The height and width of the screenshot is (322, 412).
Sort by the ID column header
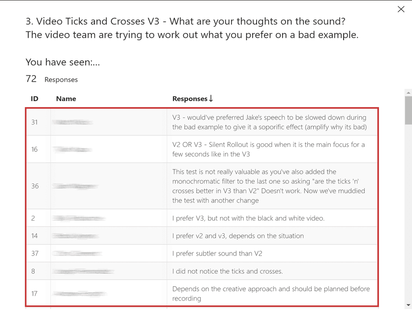[35, 99]
